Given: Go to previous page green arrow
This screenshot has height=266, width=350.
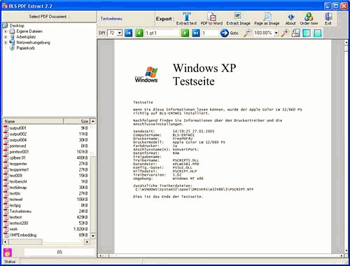Looking at the screenshot, I should tap(139, 33).
